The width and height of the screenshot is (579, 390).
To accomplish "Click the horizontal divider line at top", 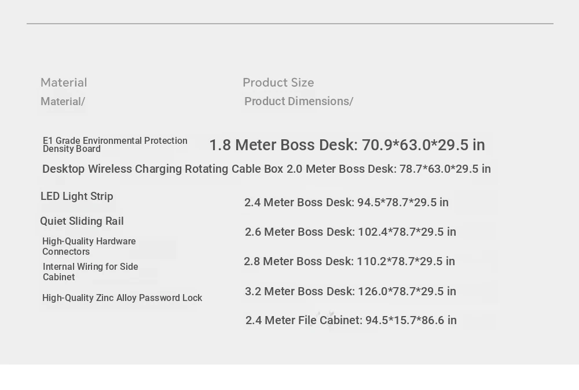I will (x=290, y=24).
